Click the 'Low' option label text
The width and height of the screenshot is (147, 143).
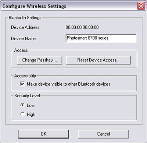coord(31,105)
